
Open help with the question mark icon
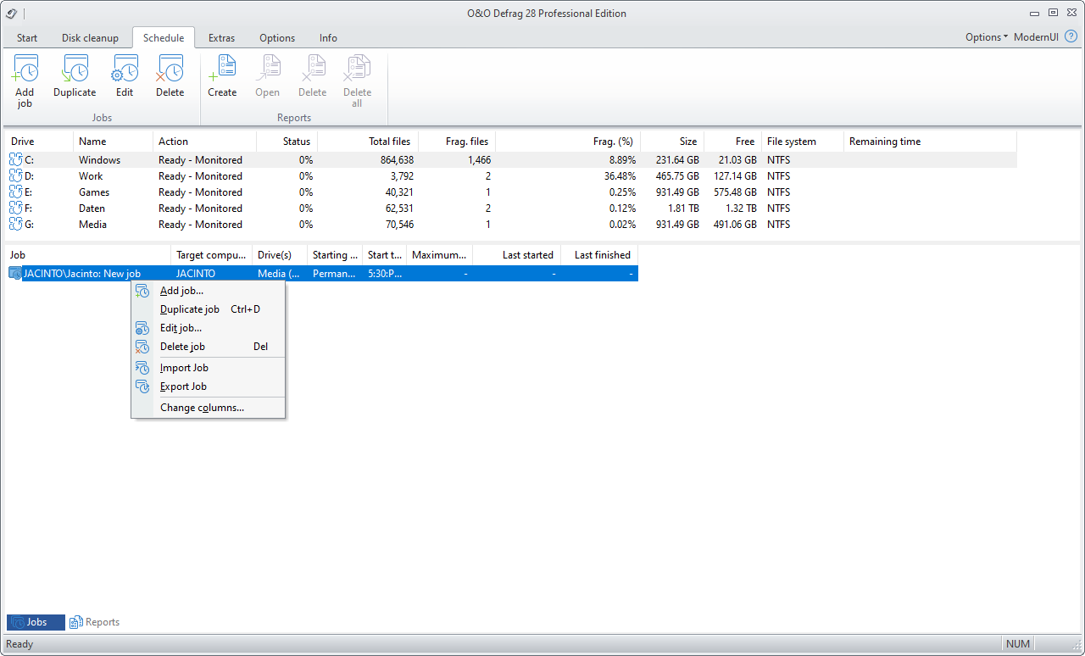tap(1071, 37)
